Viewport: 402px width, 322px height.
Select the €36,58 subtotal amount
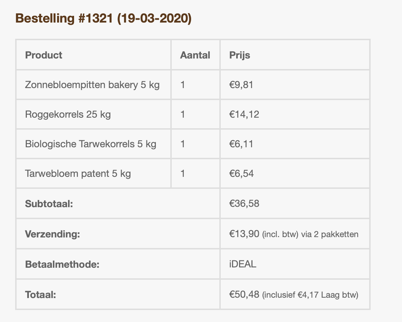[x=244, y=204]
